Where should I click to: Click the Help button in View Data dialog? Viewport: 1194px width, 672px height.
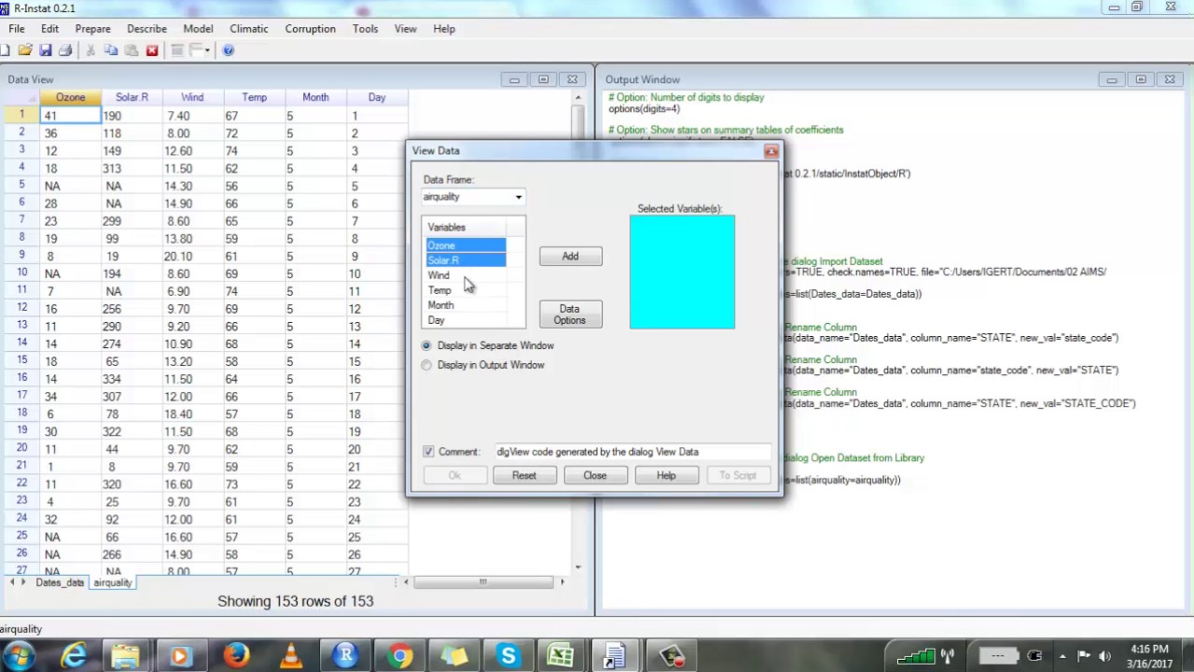[x=666, y=475]
